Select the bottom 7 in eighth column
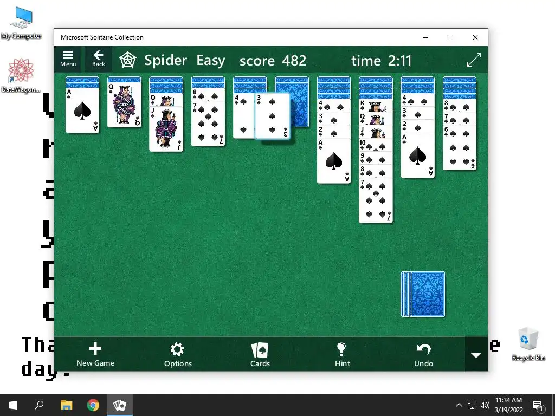Image resolution: width=555 pixels, height=416 pixels. (376, 200)
